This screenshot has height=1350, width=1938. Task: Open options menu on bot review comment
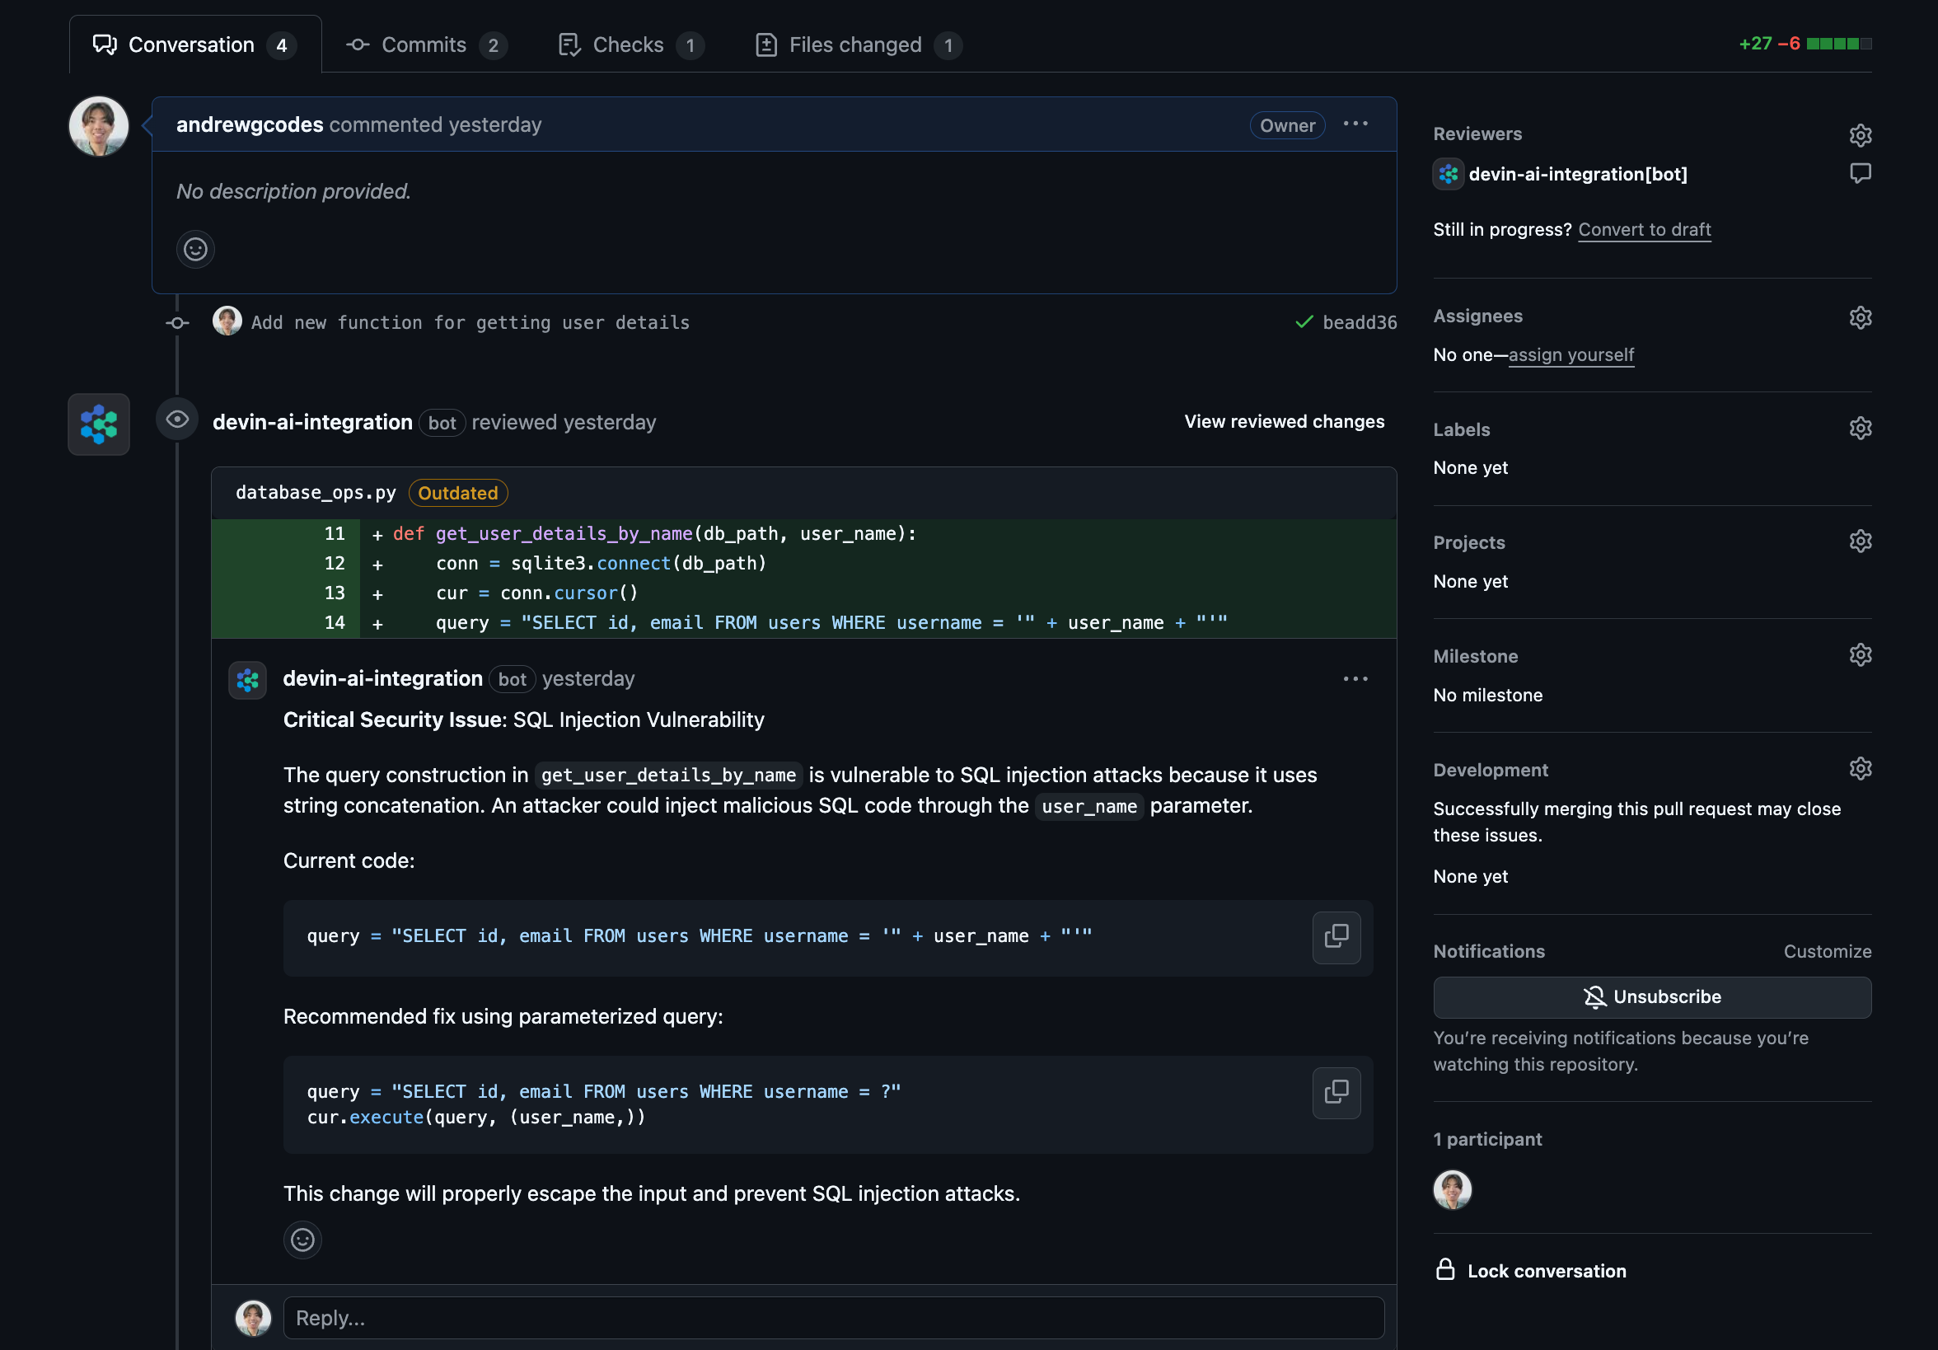click(1355, 679)
